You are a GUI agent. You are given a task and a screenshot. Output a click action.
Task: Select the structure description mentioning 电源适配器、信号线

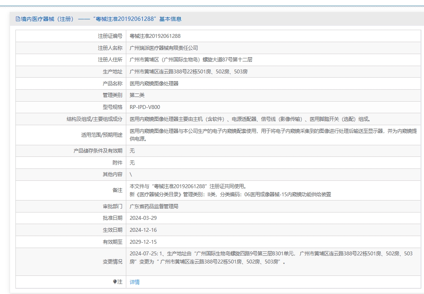click(x=250, y=119)
